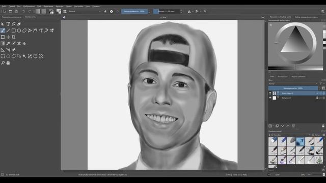Toggle lock on Paint Layer 2

point(317,94)
